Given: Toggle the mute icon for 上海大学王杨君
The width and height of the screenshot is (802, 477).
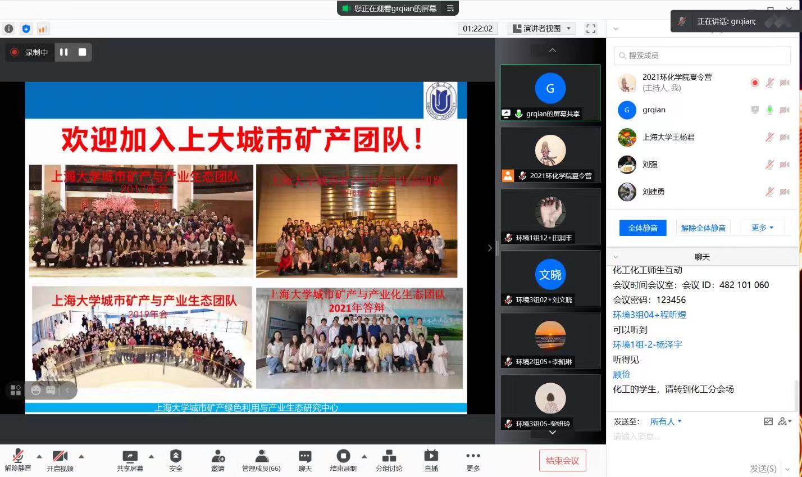Looking at the screenshot, I should click(769, 137).
